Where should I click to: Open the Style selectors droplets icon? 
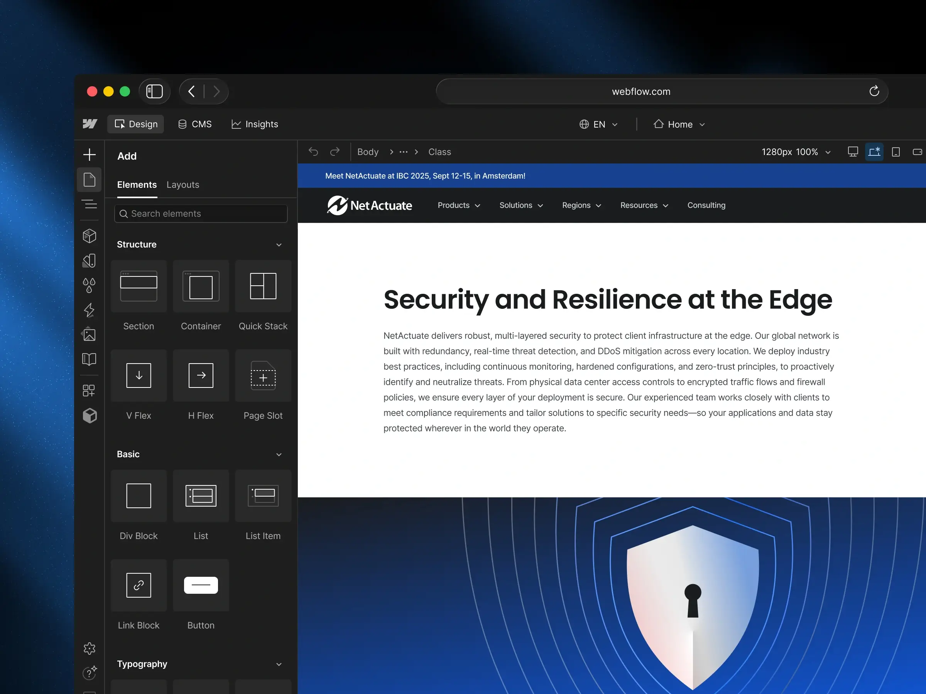[89, 285]
